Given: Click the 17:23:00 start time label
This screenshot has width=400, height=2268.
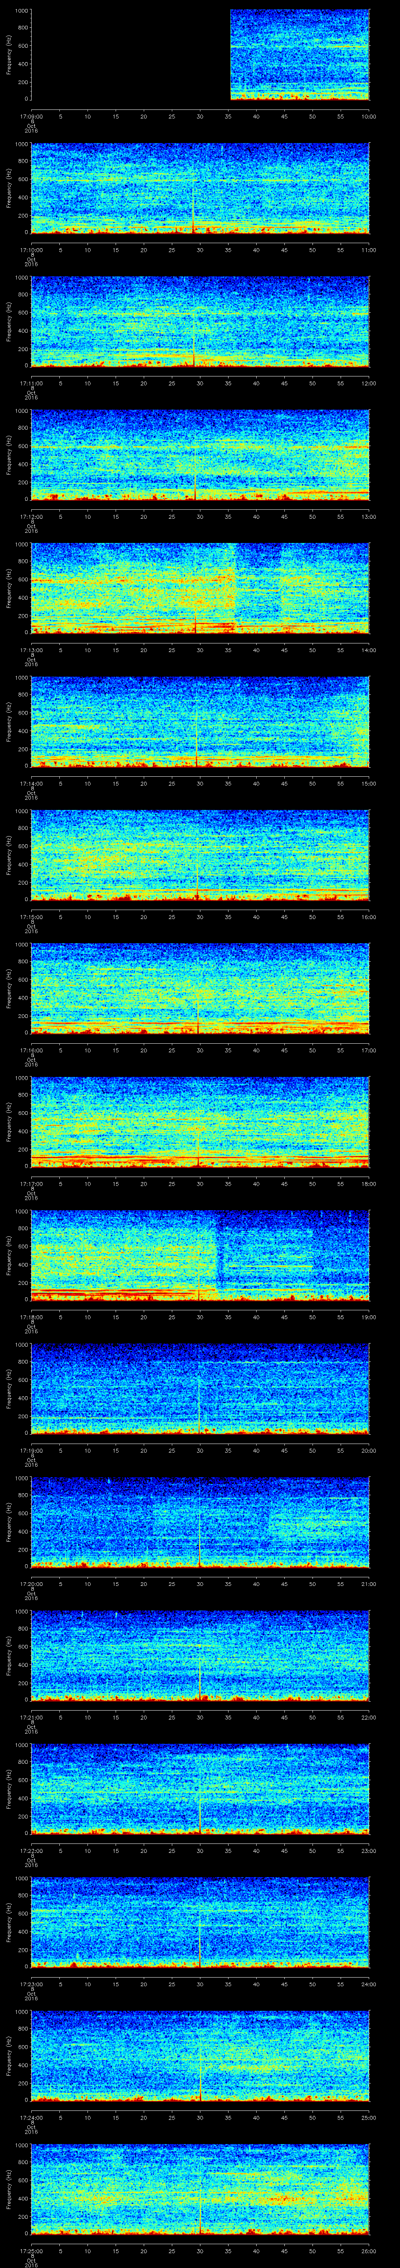Looking at the screenshot, I should click(32, 1983).
